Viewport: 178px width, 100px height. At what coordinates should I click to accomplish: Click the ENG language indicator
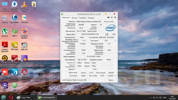(x=165, y=97)
